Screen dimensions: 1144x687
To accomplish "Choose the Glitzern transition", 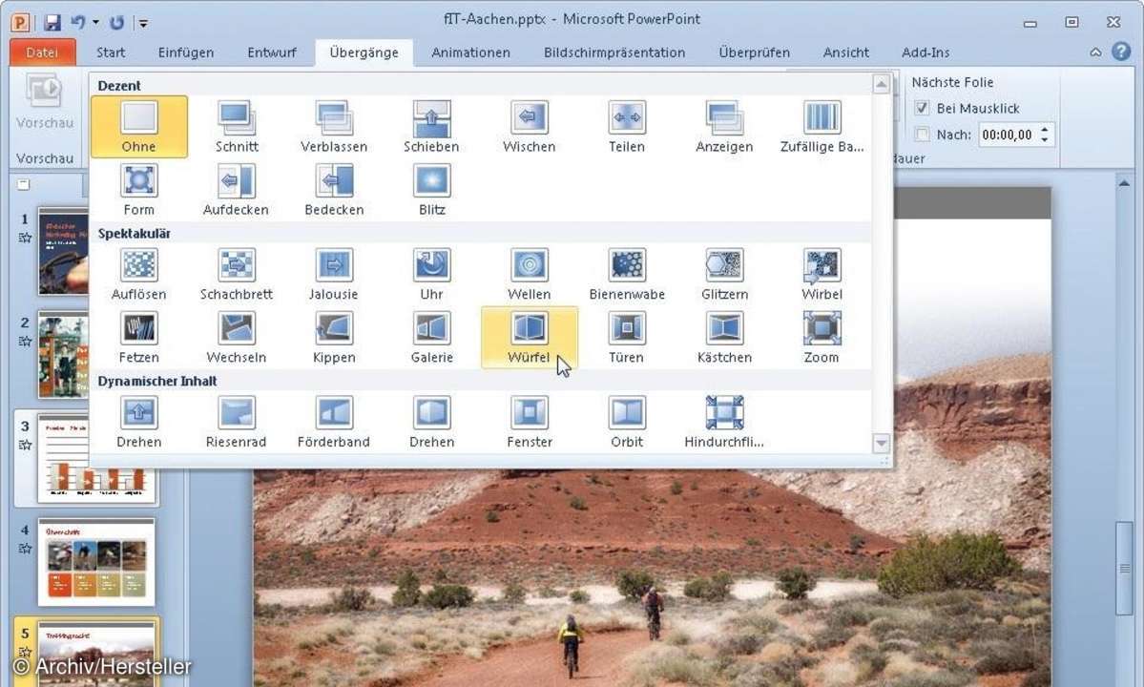I will (724, 275).
